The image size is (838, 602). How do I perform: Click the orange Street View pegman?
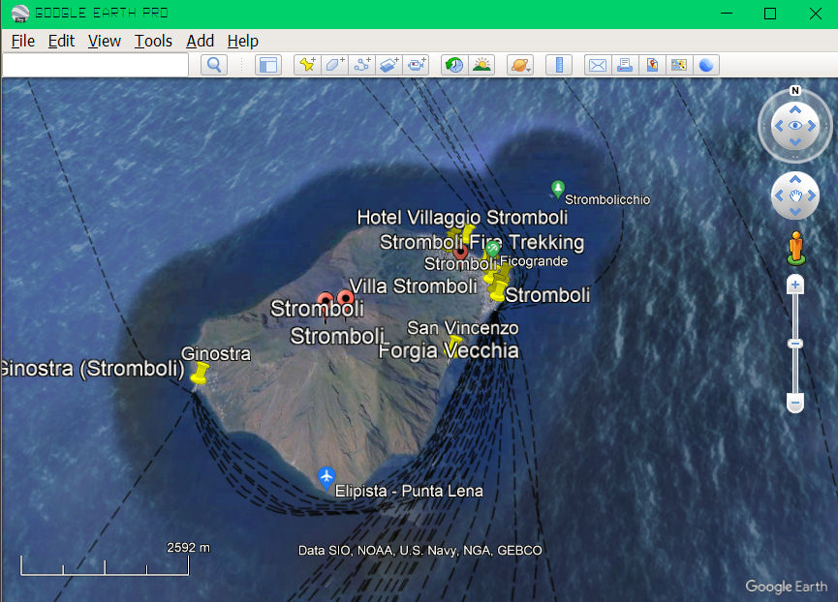(796, 247)
